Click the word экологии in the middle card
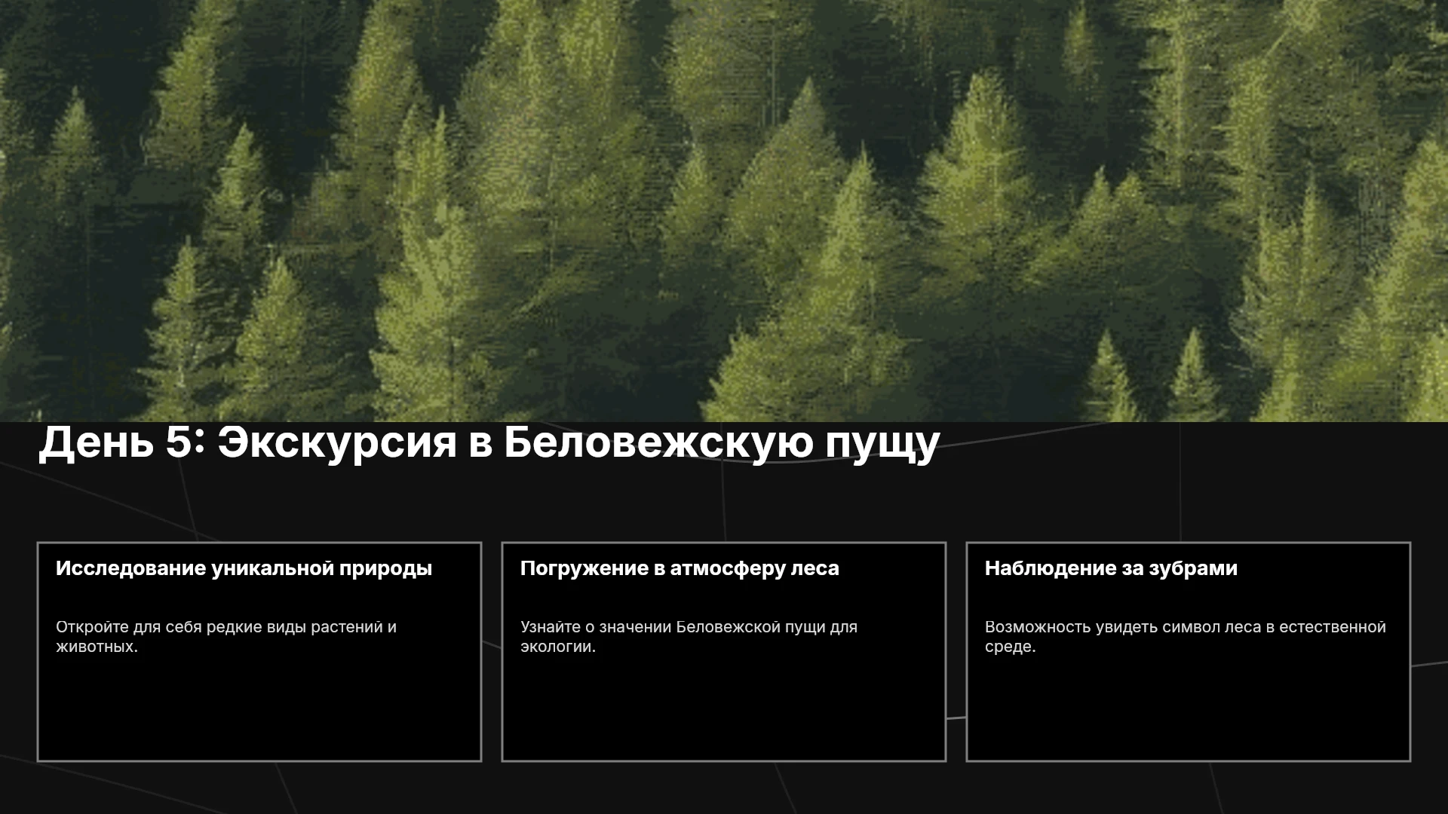This screenshot has width=1448, height=814. [557, 647]
